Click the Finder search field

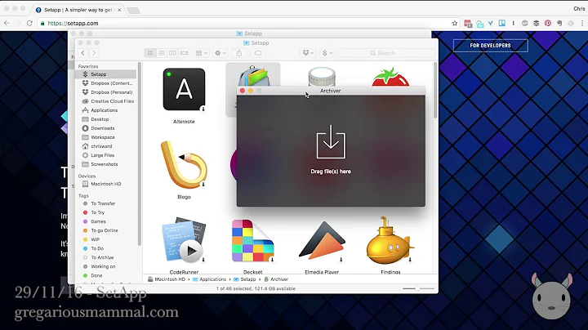coord(386,53)
